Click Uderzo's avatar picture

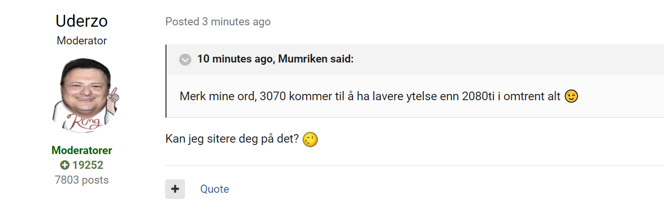point(82,95)
